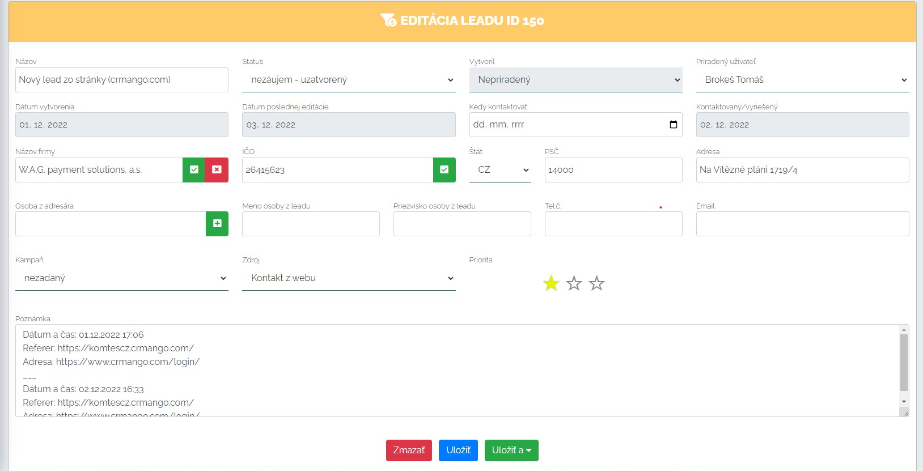Click the 'Adresa: https://www.crmango.com/login/' note line

(x=111, y=362)
